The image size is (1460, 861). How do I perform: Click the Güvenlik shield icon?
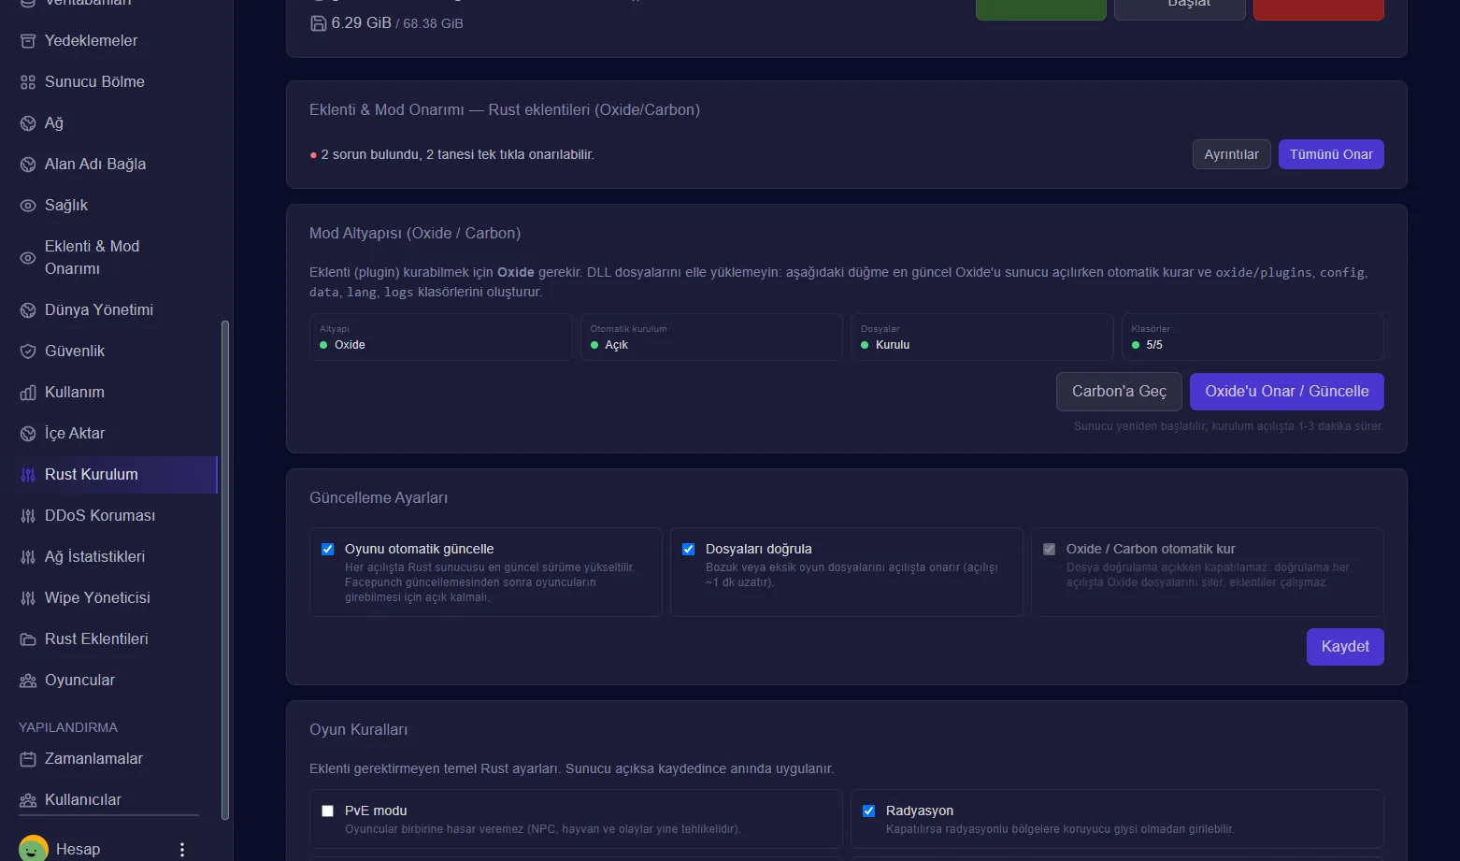point(28,352)
